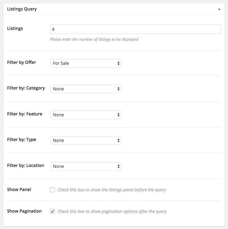Screen dimensions: 228x229
Task: Click the Filter by Offer label
Action: [22, 62]
